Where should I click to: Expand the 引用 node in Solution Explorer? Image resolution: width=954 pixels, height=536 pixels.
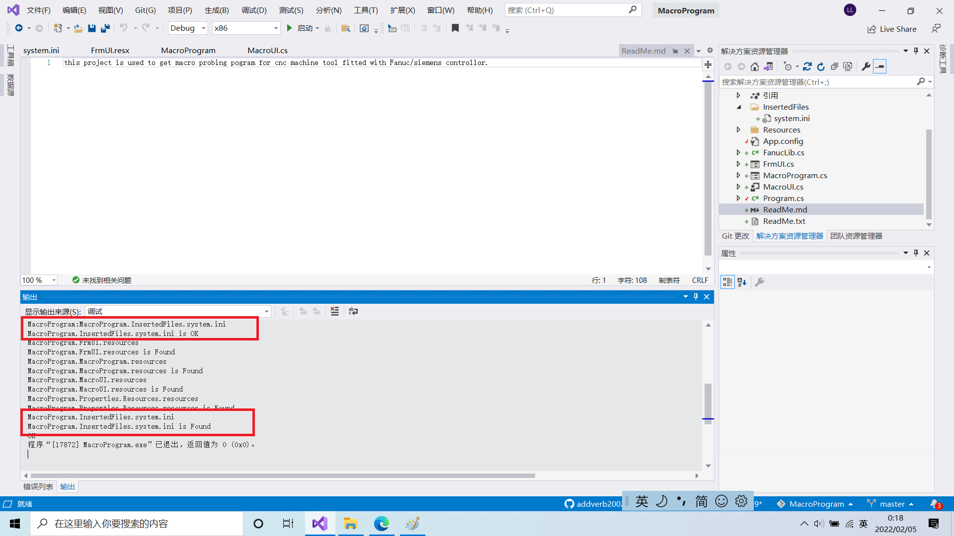[739, 95]
